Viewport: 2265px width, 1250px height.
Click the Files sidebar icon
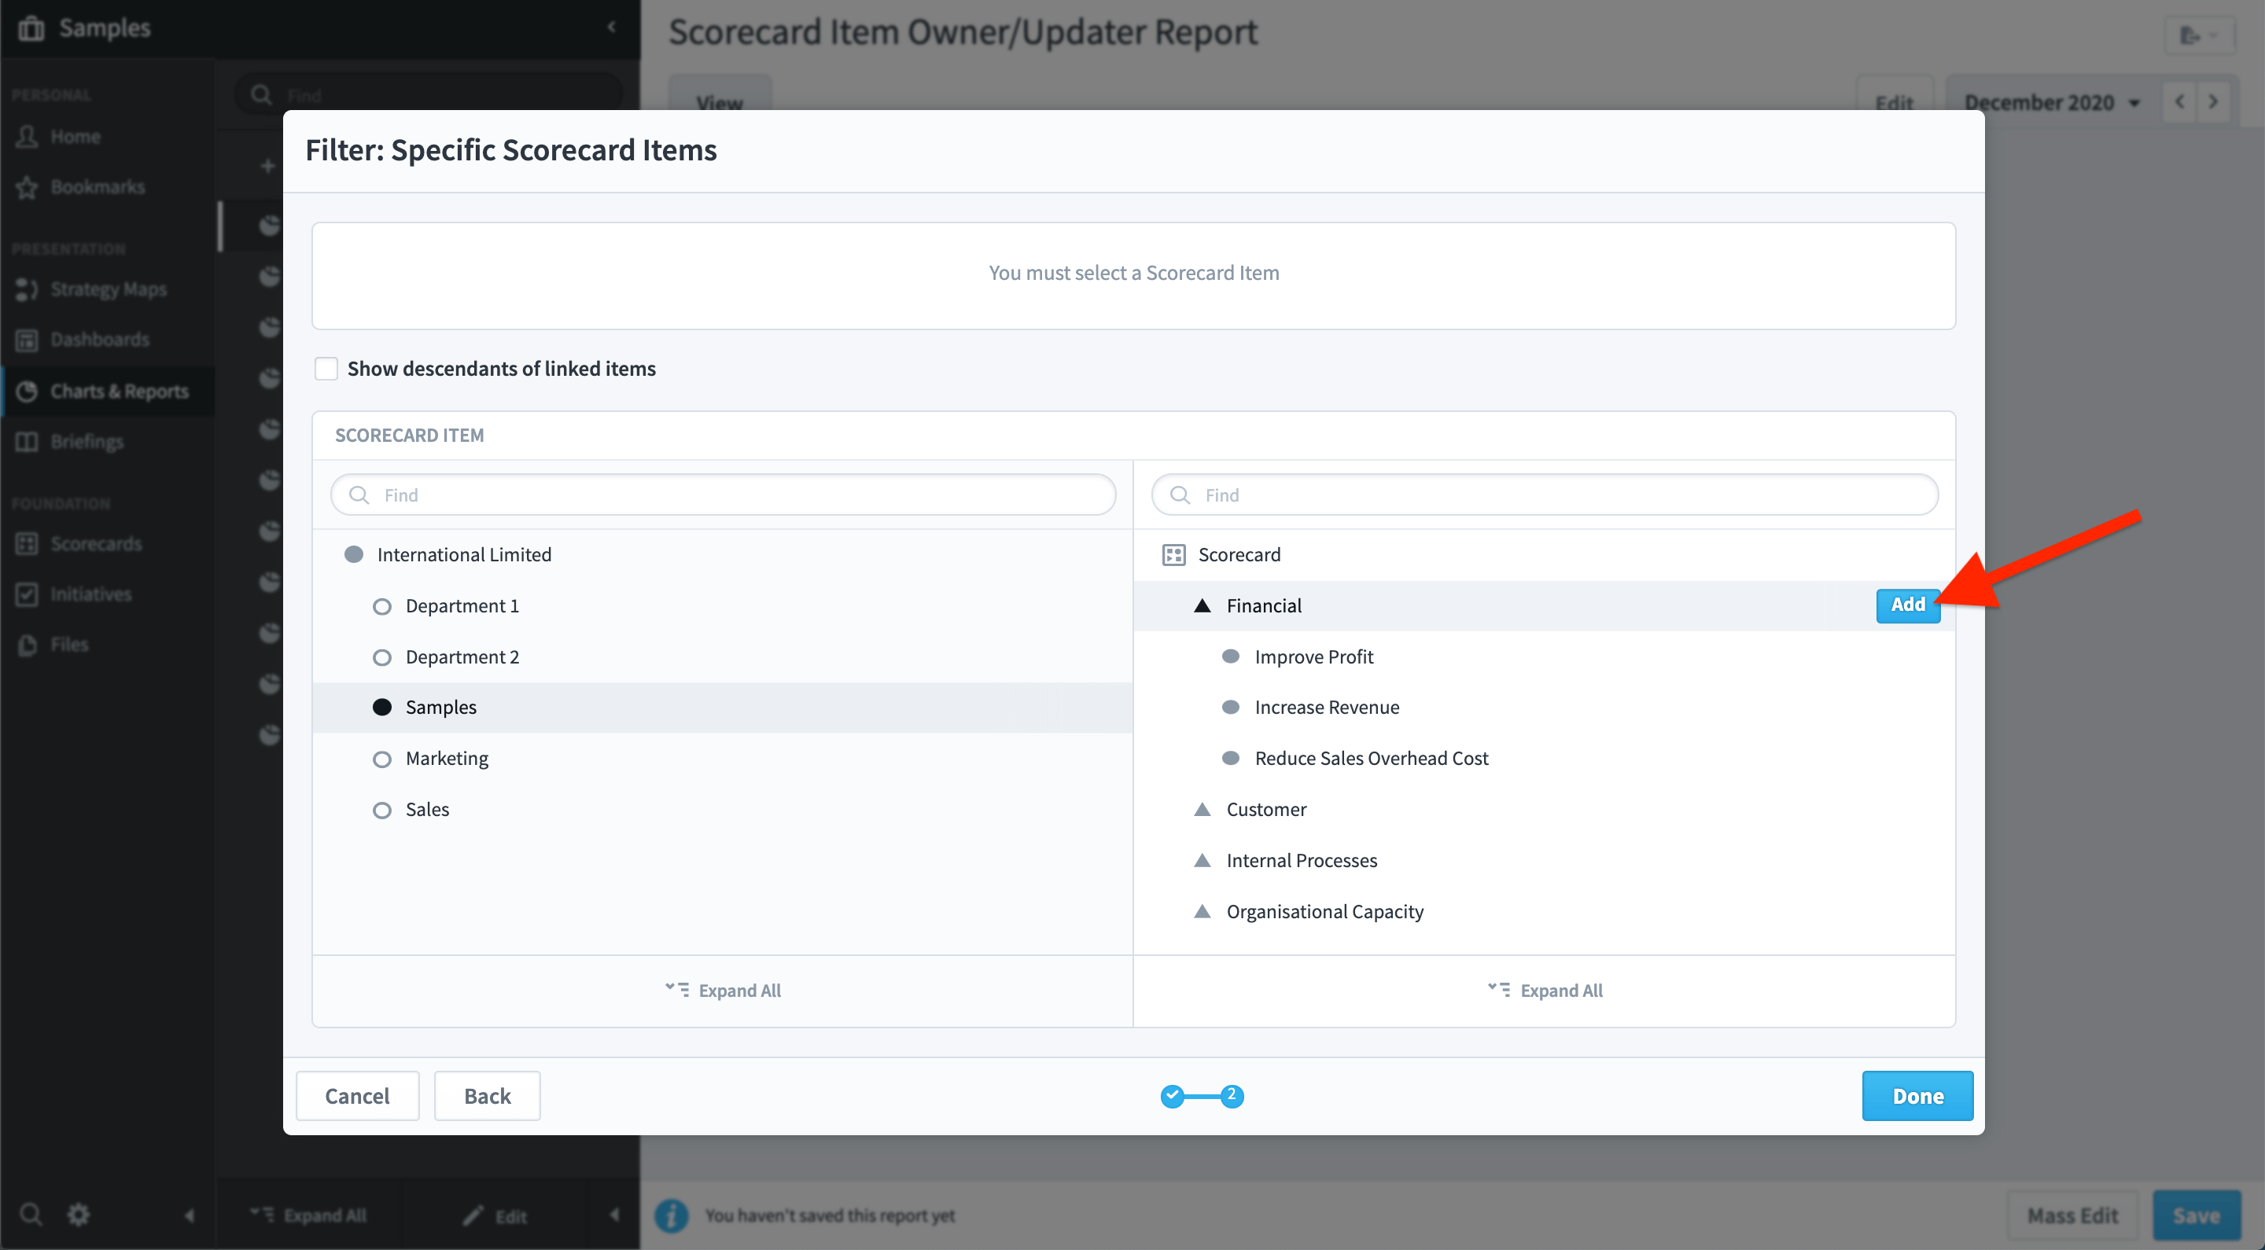(x=28, y=645)
